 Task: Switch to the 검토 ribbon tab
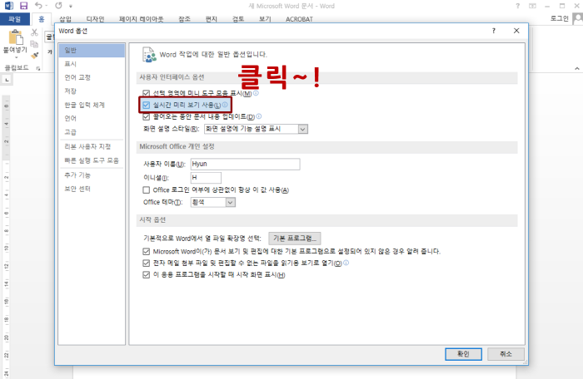[x=238, y=19]
